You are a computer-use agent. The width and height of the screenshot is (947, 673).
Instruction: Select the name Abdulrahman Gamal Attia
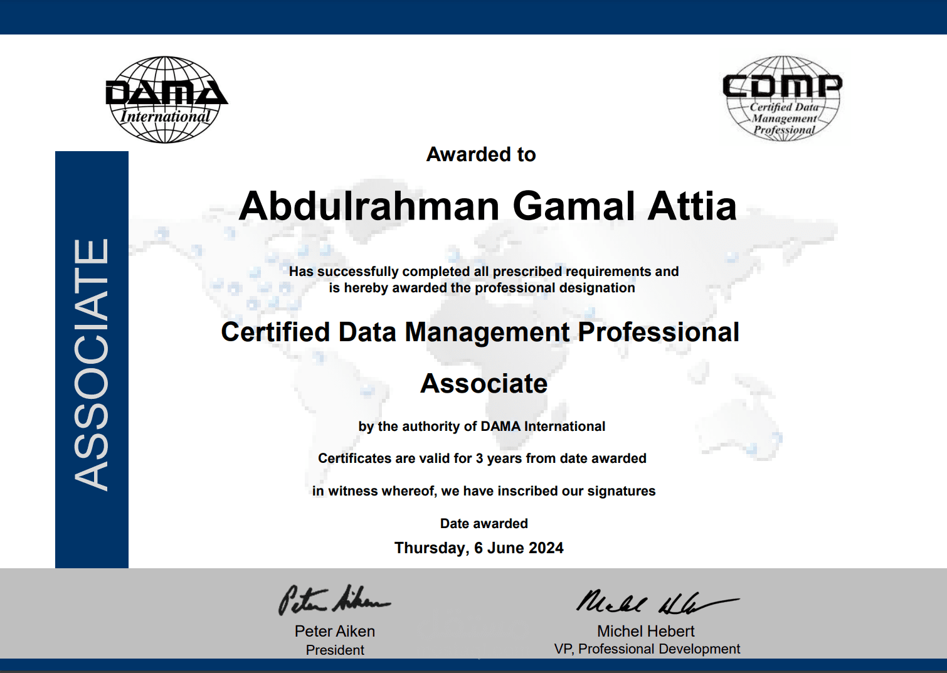click(488, 206)
